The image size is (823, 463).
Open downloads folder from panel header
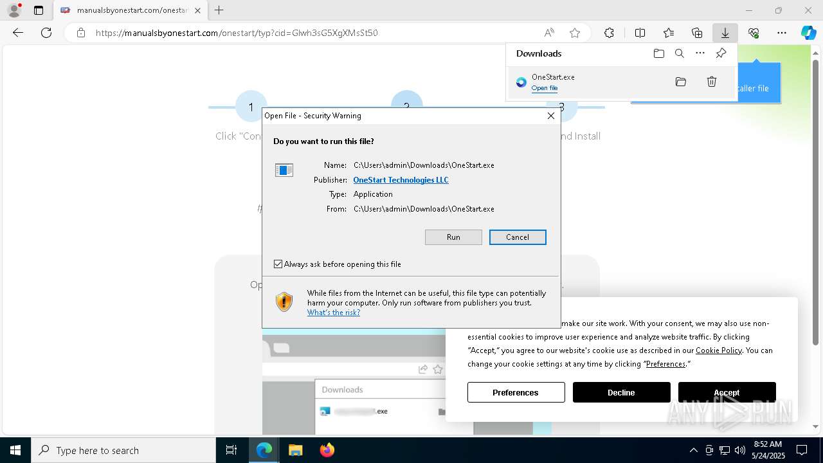pos(659,53)
